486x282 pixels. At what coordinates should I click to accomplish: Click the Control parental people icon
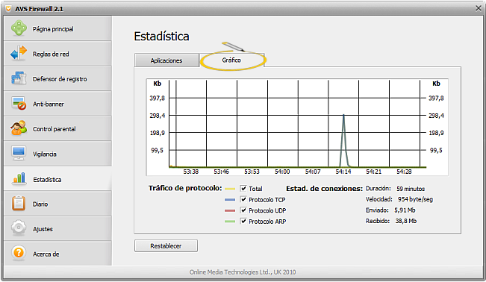pyautogui.click(x=19, y=128)
